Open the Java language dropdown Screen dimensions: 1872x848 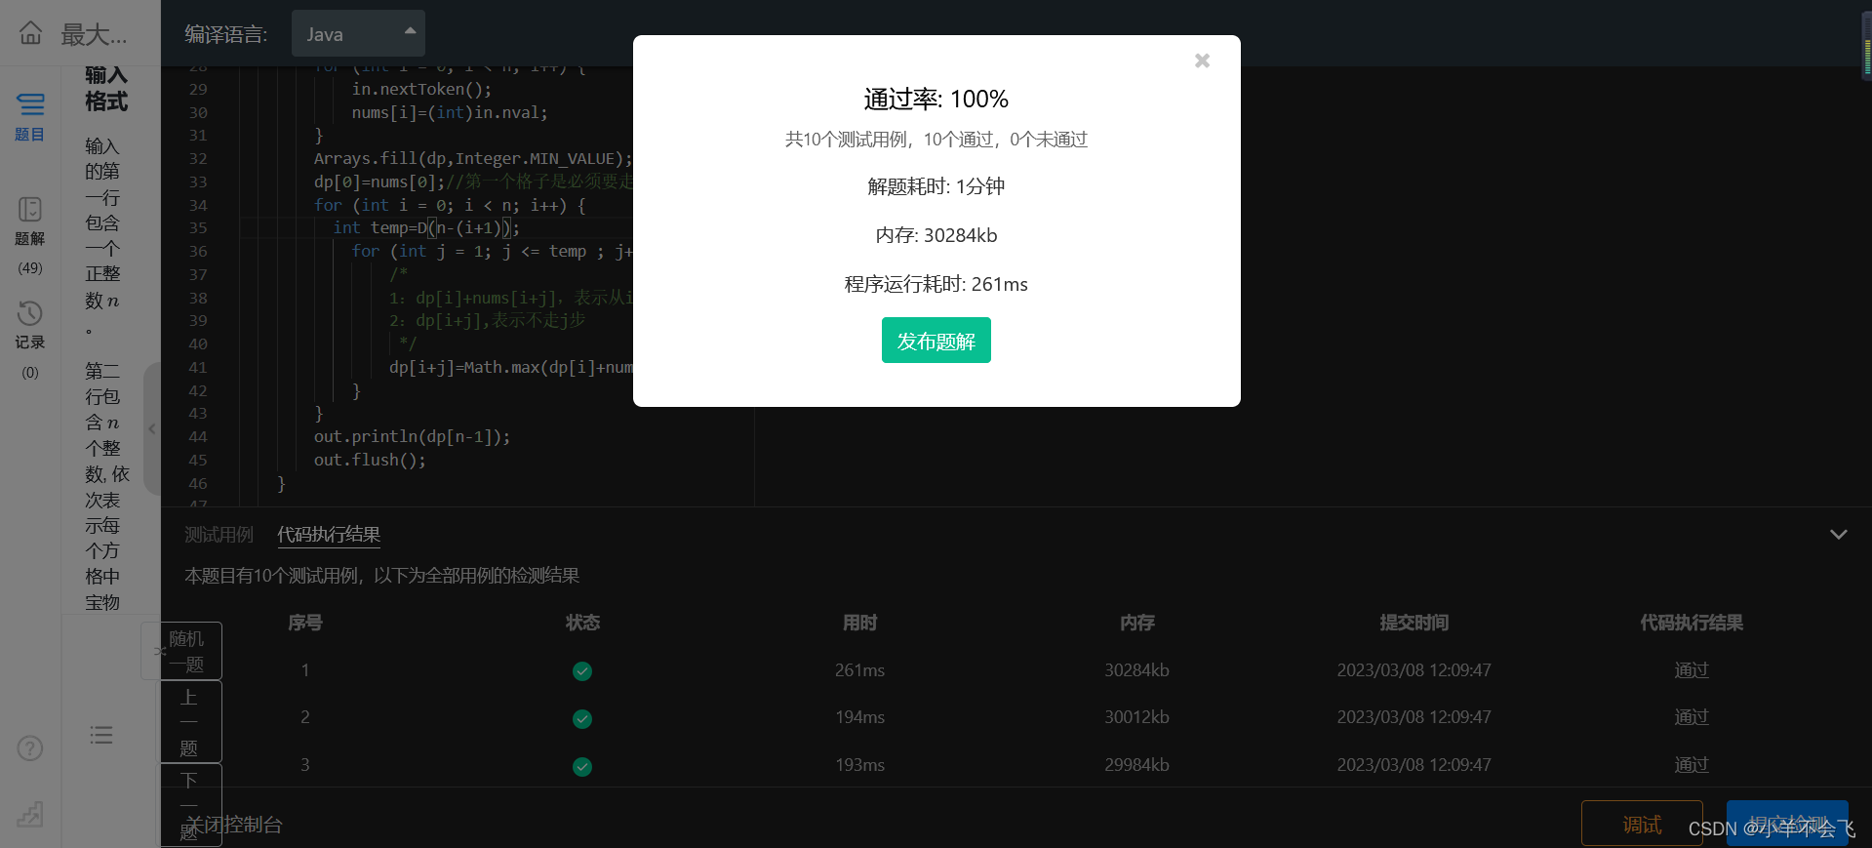click(358, 34)
